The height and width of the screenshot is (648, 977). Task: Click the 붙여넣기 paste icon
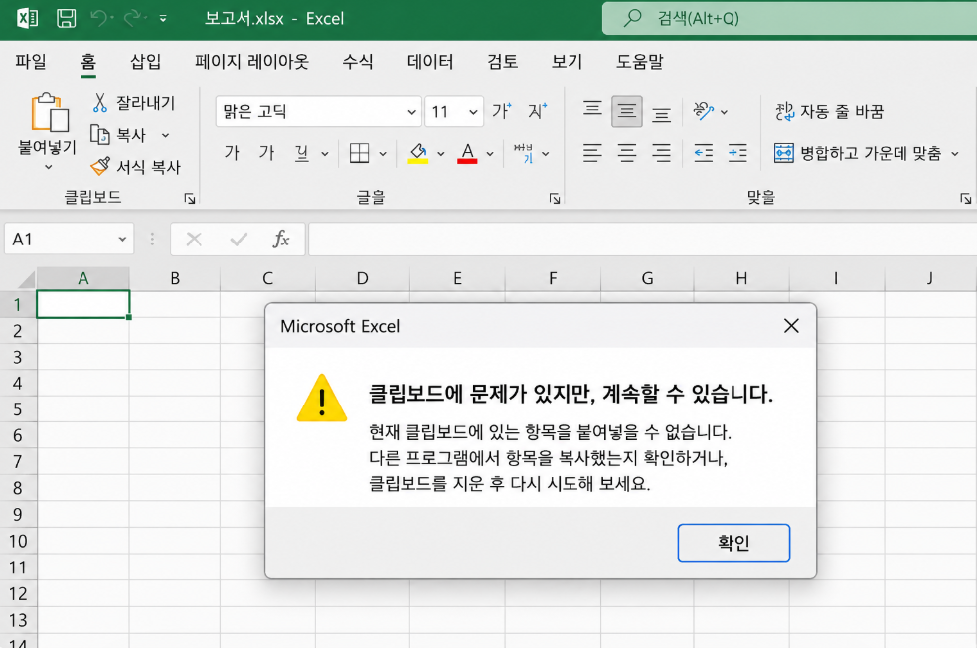[50, 113]
